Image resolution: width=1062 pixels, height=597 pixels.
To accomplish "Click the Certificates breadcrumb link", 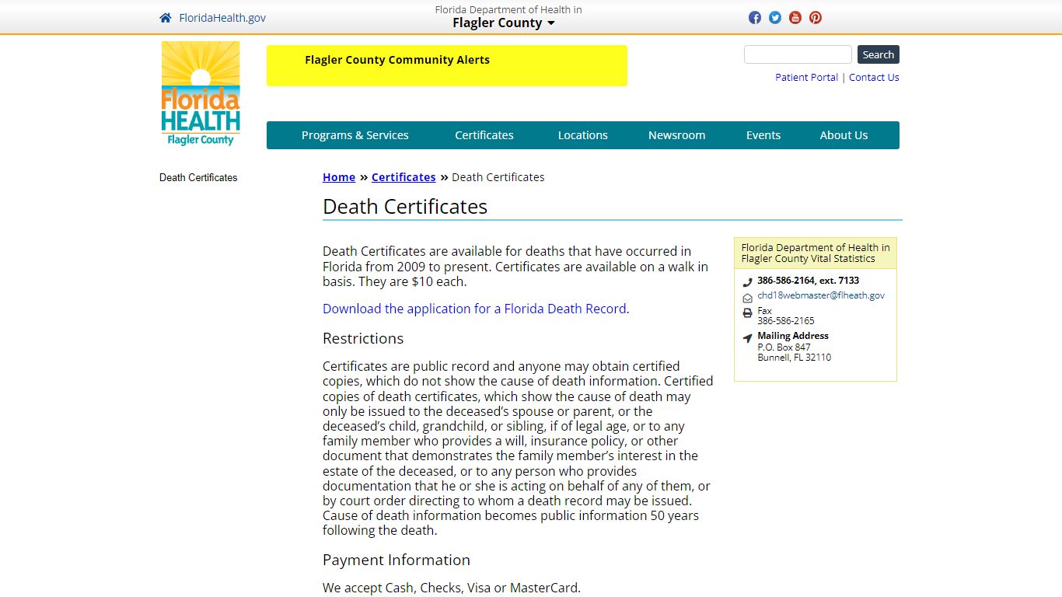I will coord(403,177).
